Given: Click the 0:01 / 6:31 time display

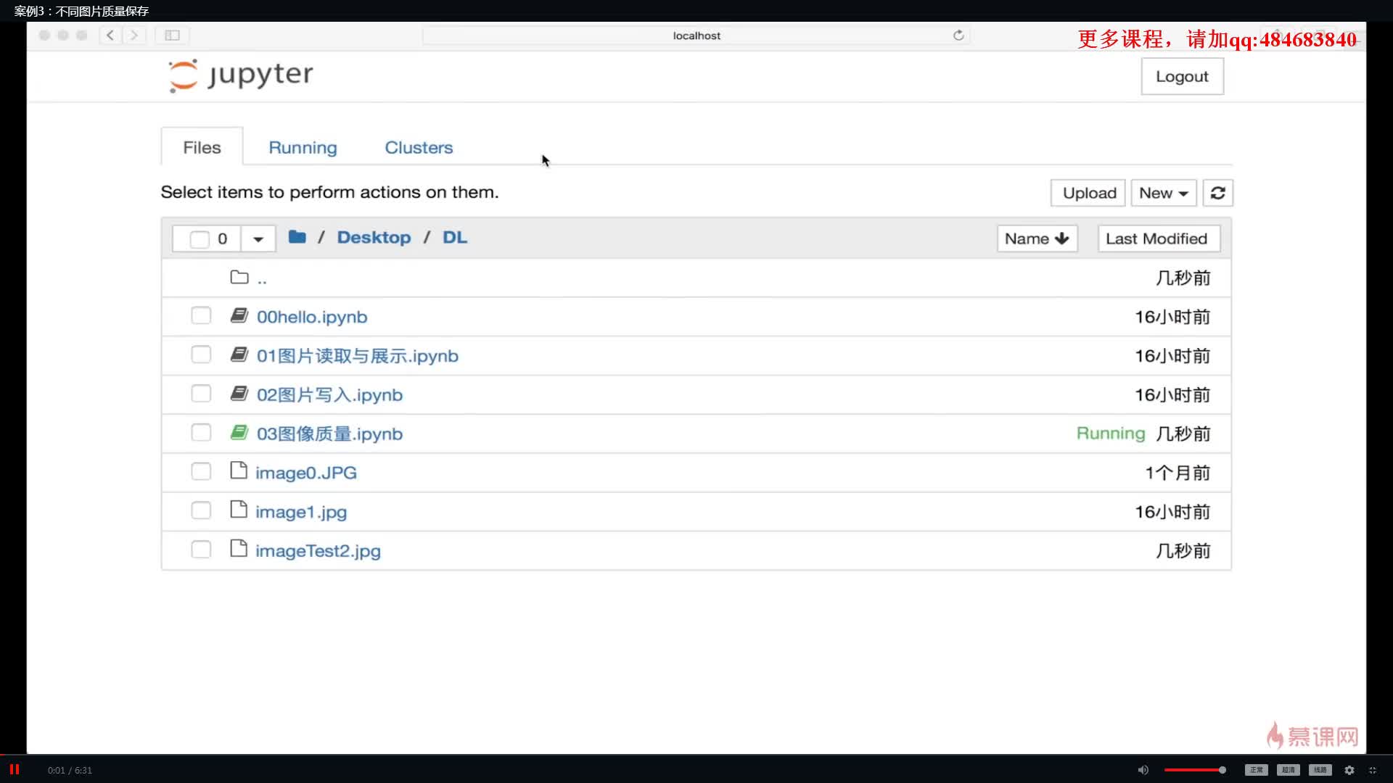Looking at the screenshot, I should coord(70,770).
